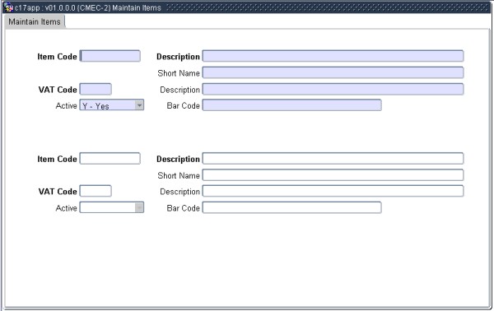Open the Active Y - Yes dropdown arrow
The width and height of the screenshot is (494, 311).
click(x=139, y=104)
